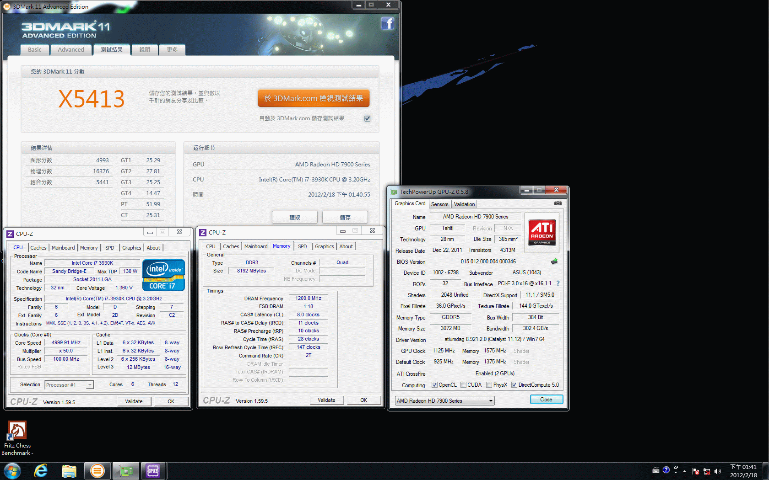Click the 讀取 load button

pos(295,217)
